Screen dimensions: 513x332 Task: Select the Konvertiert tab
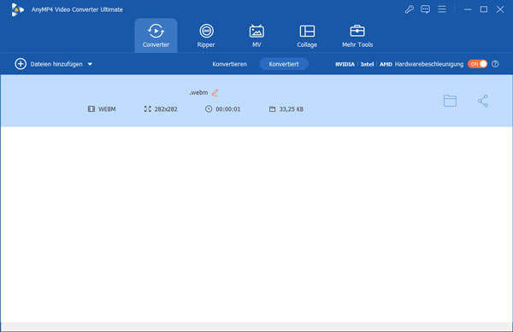pos(284,64)
